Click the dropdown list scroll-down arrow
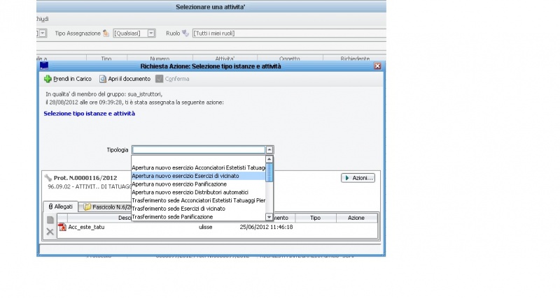The image size is (560, 298). [269, 217]
